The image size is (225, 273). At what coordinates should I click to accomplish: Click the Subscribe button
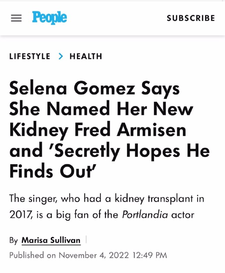[191, 18]
